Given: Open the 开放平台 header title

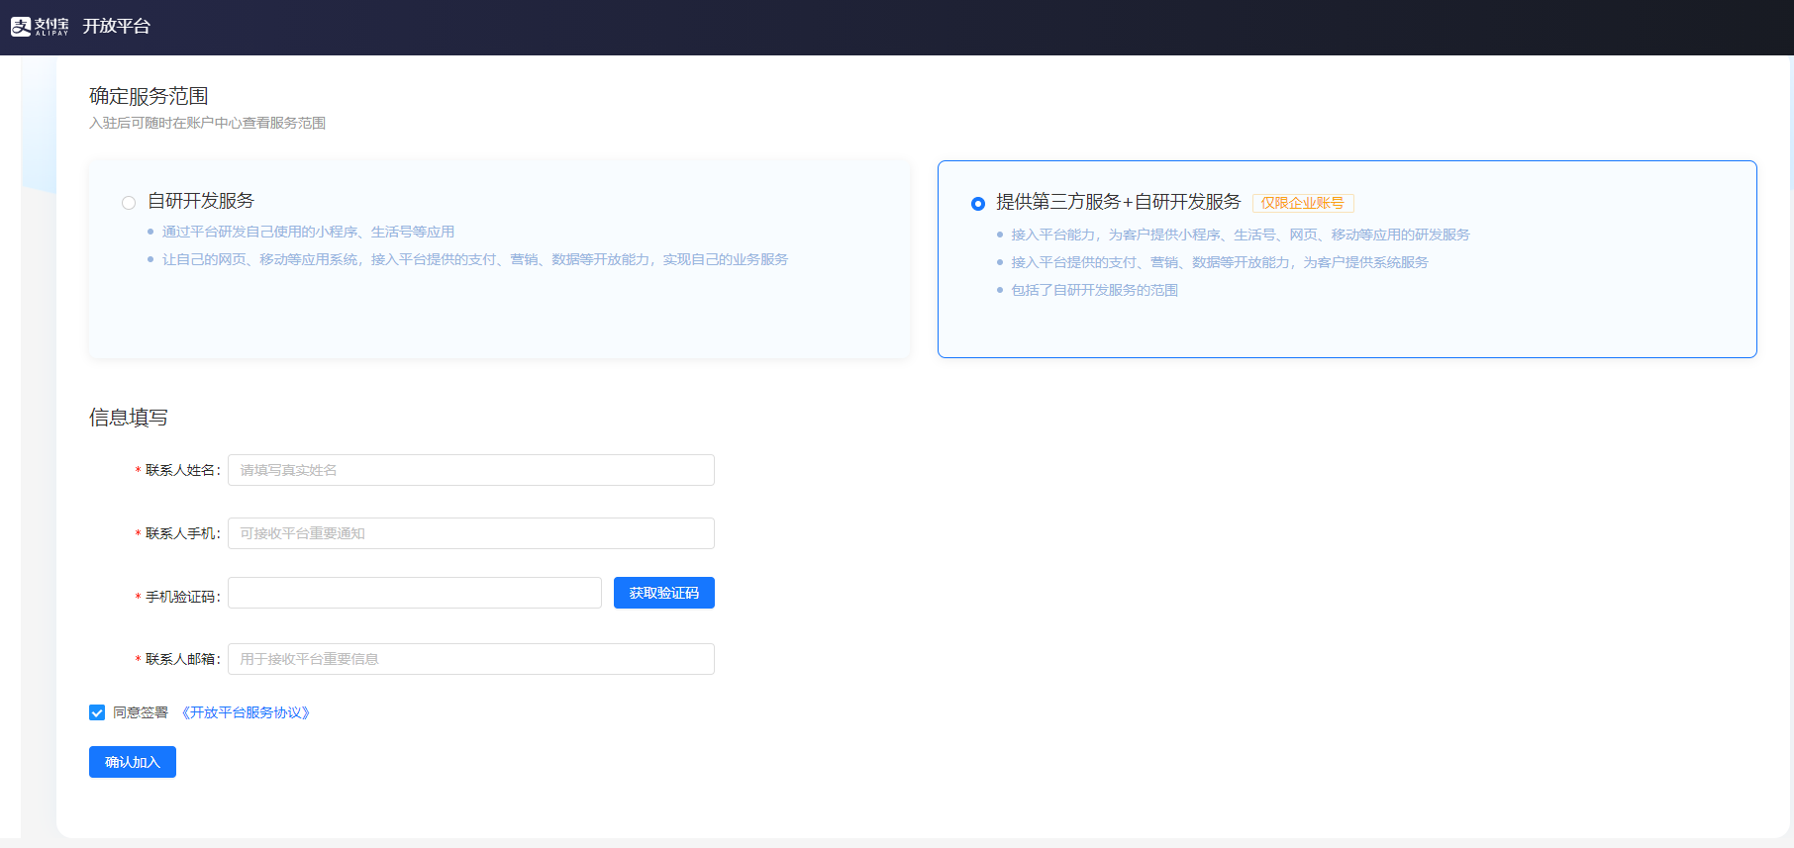Looking at the screenshot, I should 116,27.
